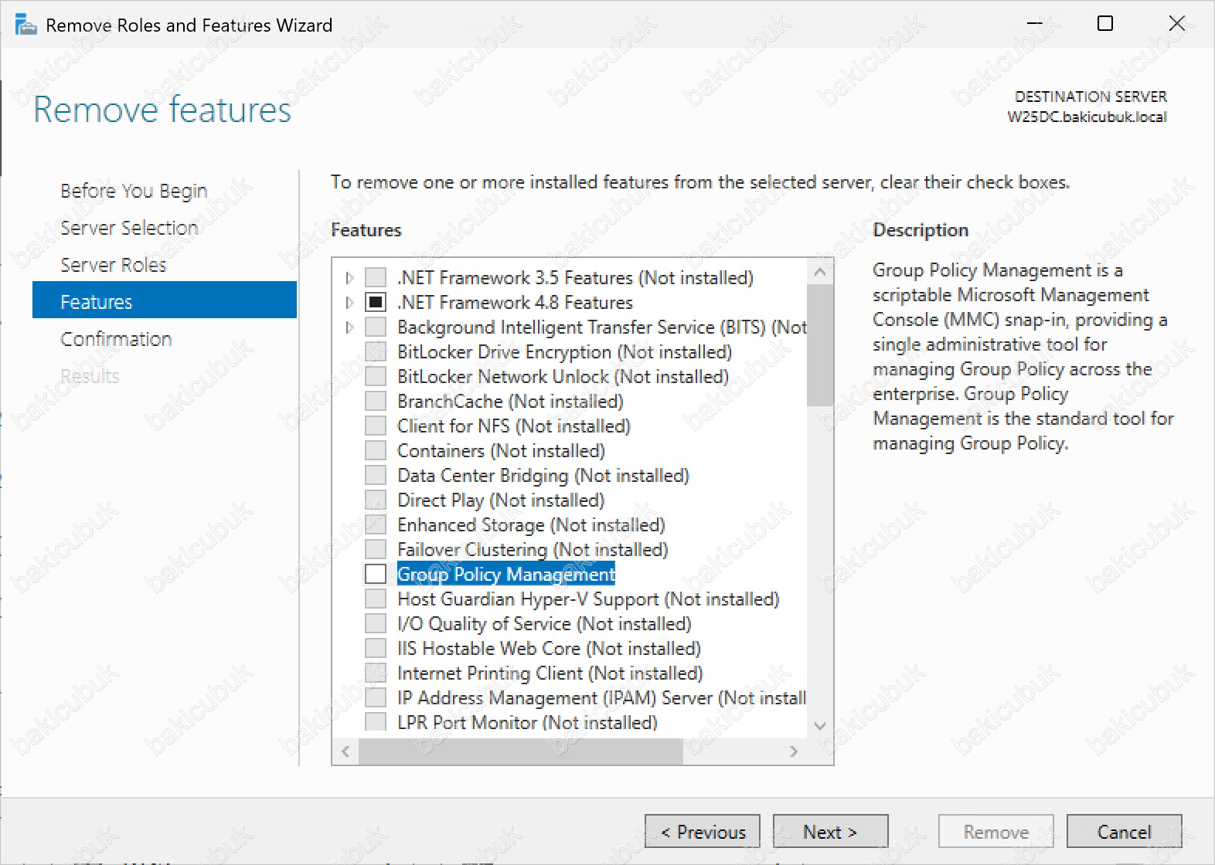Viewport: 1215px width, 865px height.
Task: Click Direct Play checkbox
Action: tap(376, 500)
